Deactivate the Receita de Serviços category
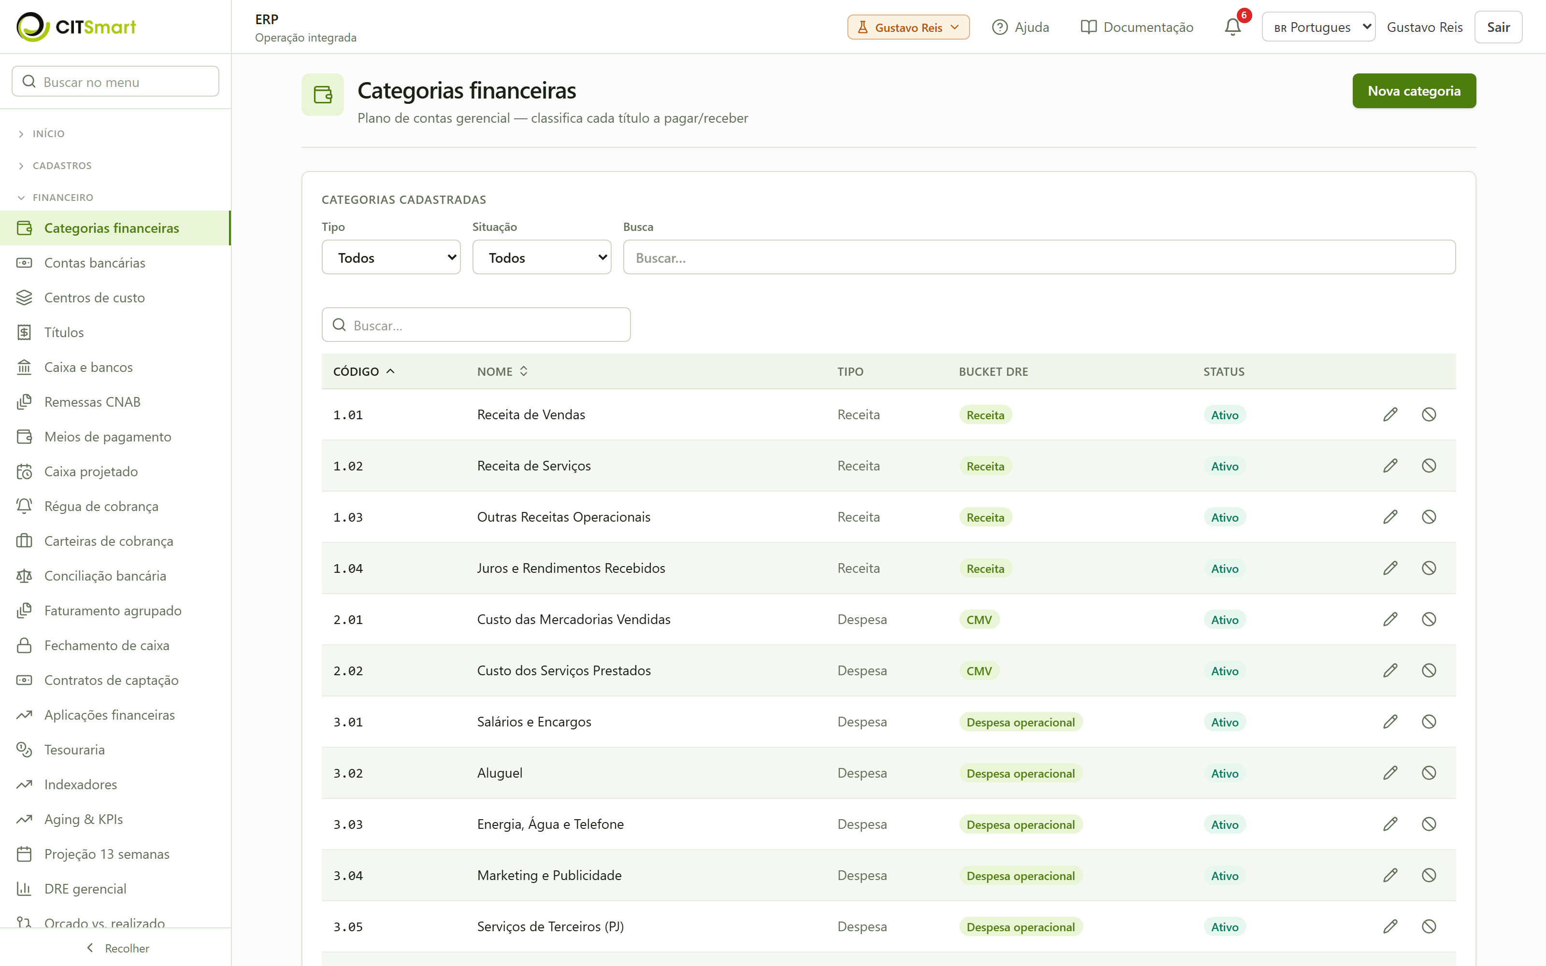 point(1429,466)
